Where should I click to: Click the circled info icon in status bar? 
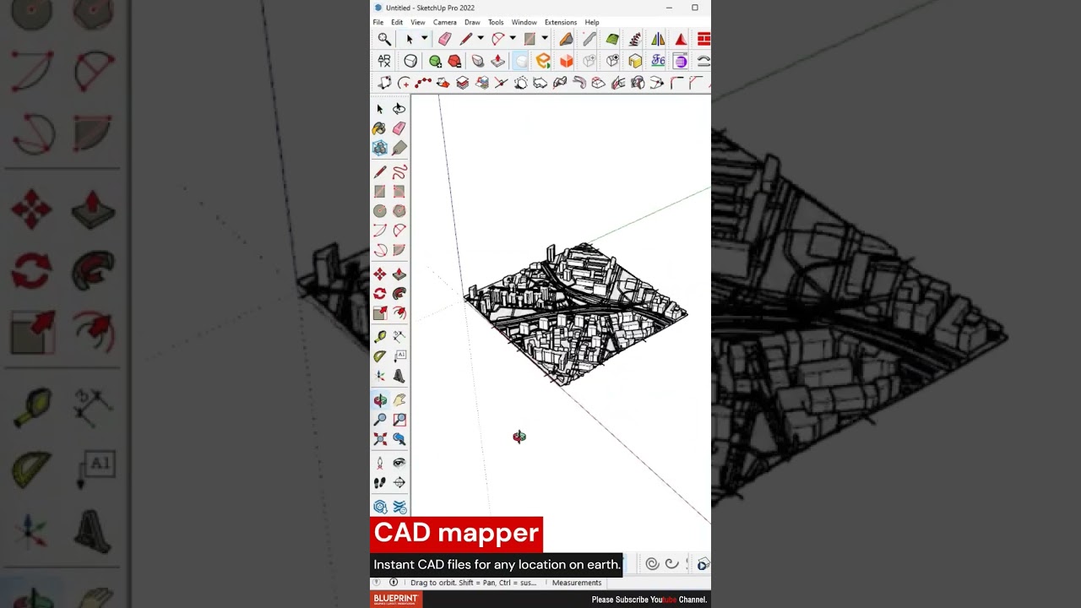click(x=394, y=583)
